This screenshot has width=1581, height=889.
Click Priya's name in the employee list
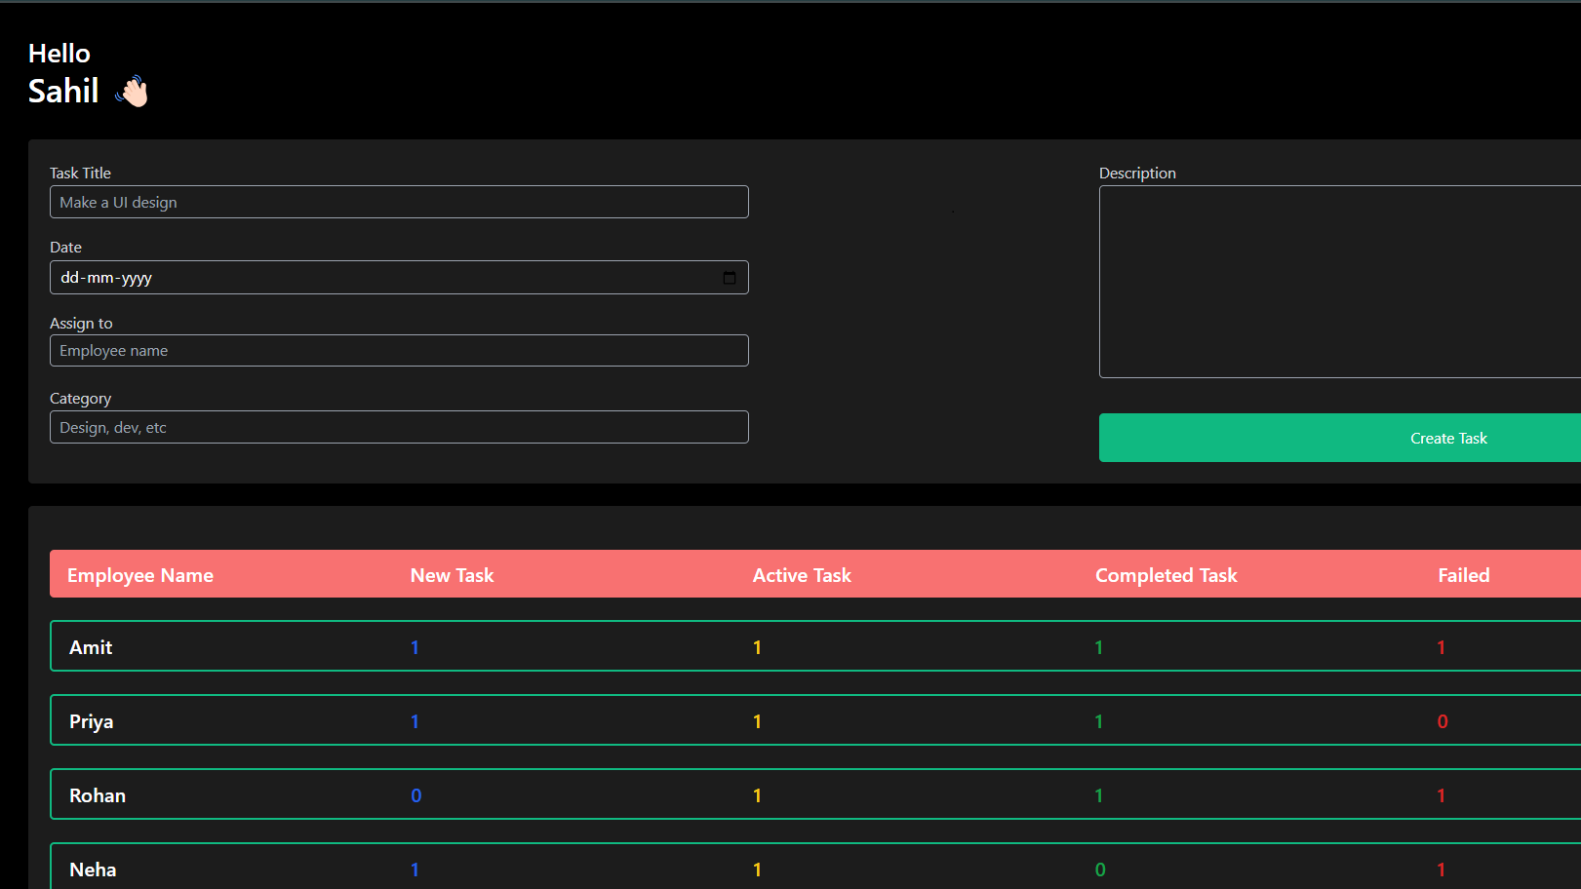92,721
